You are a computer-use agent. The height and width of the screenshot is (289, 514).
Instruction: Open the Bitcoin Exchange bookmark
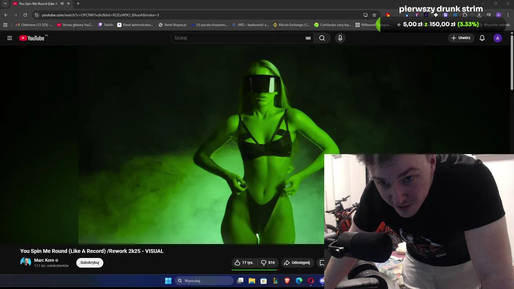tap(292, 25)
